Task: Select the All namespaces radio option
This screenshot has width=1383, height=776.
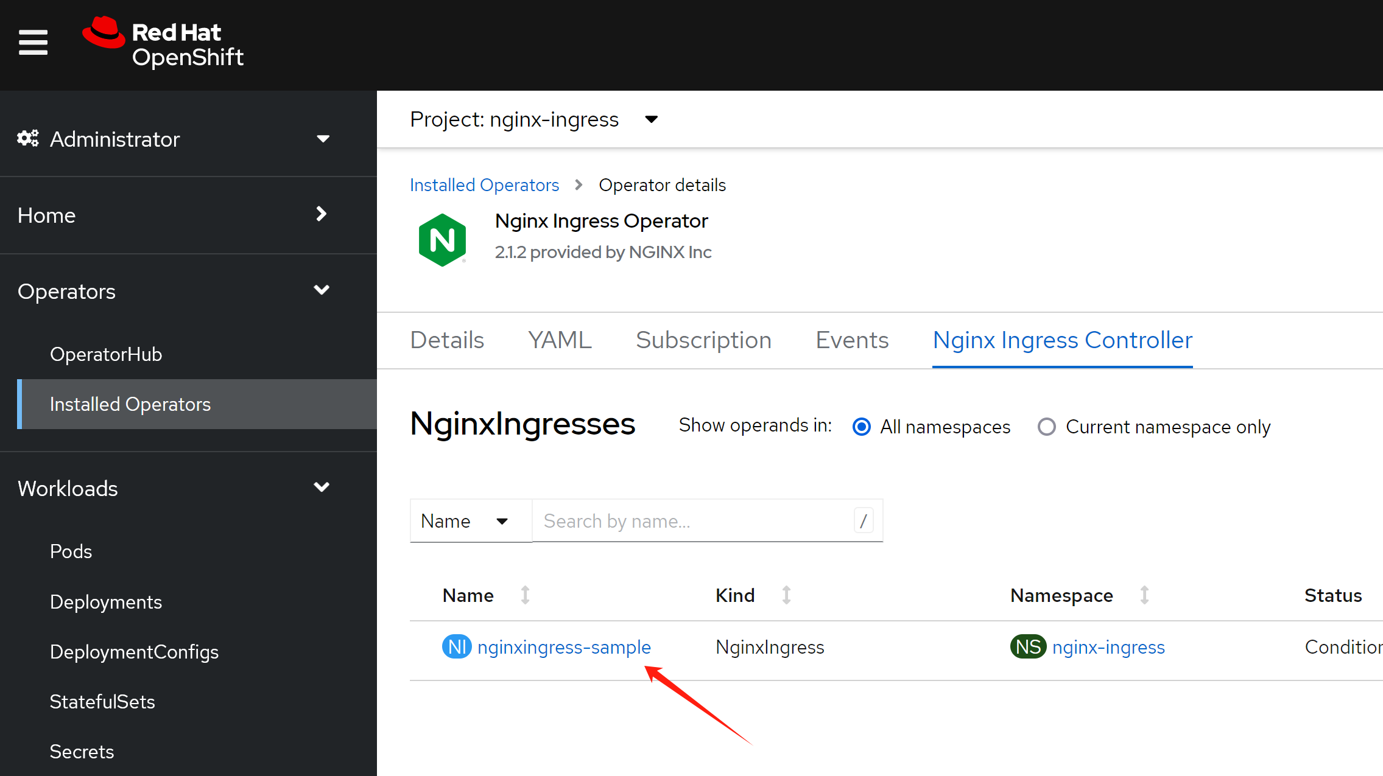Action: click(862, 427)
